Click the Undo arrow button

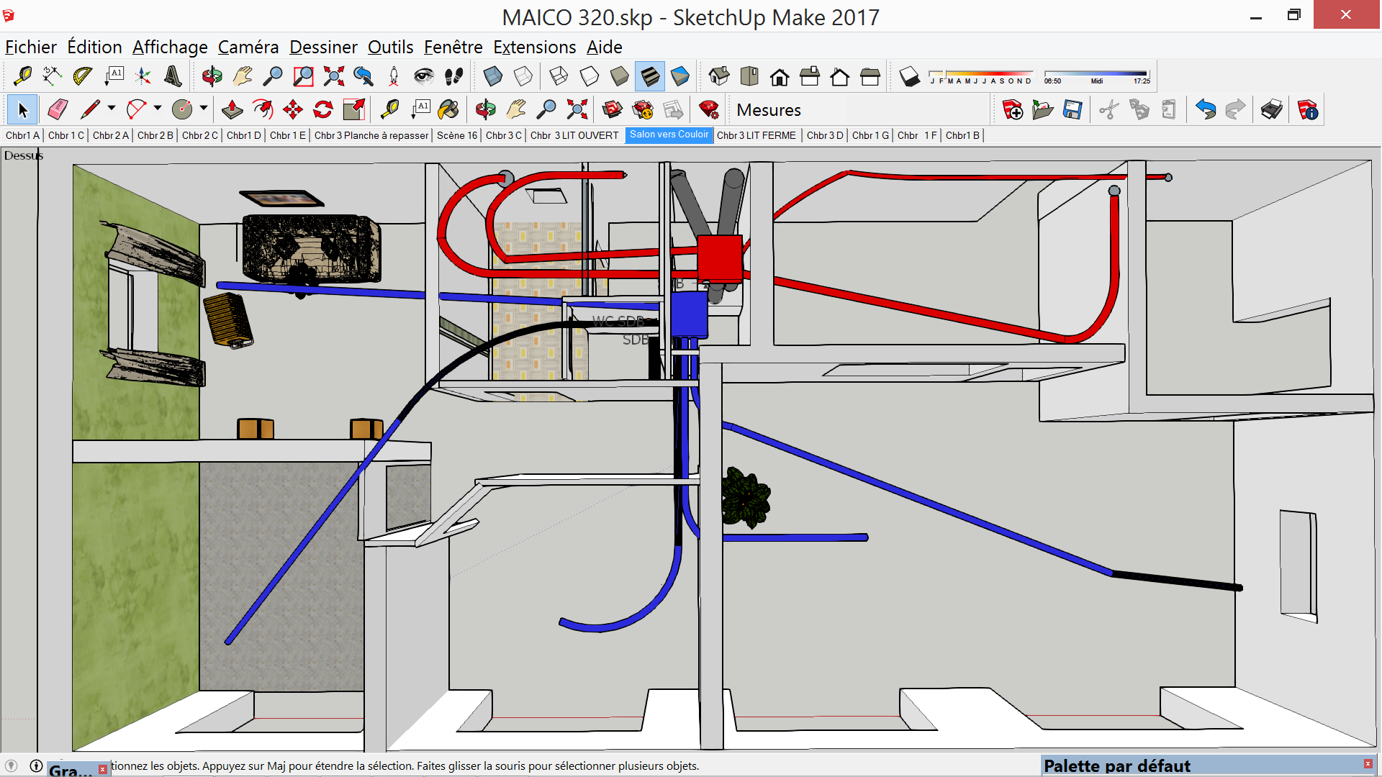[1205, 110]
